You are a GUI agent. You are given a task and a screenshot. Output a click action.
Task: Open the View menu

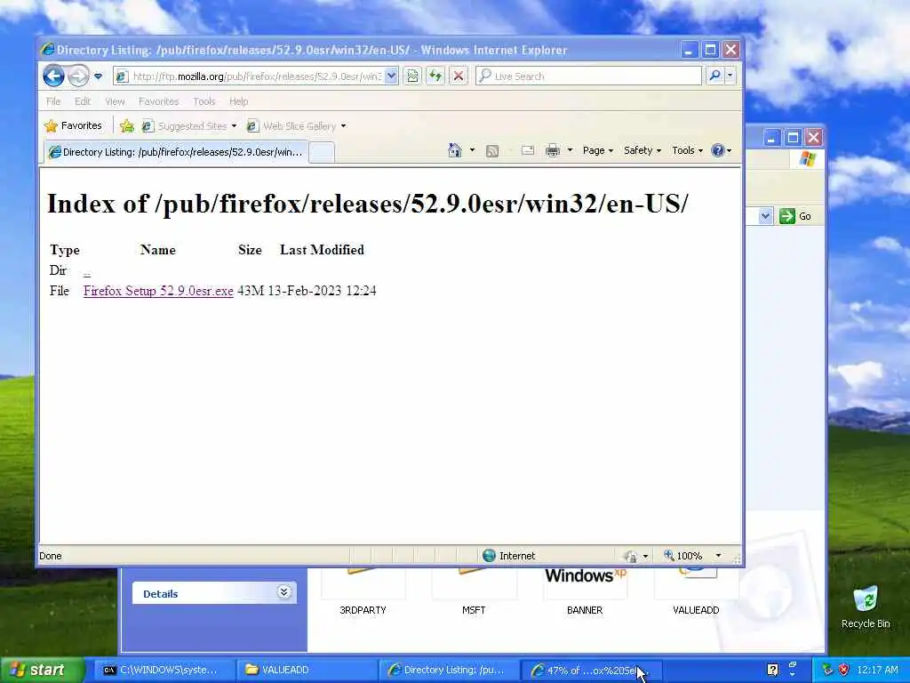[x=115, y=101]
